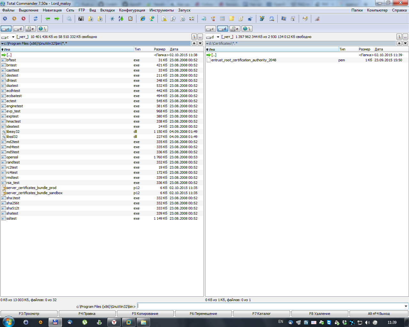
Task: Expand the right panel drive dropdown
Action: [x=218, y=37]
